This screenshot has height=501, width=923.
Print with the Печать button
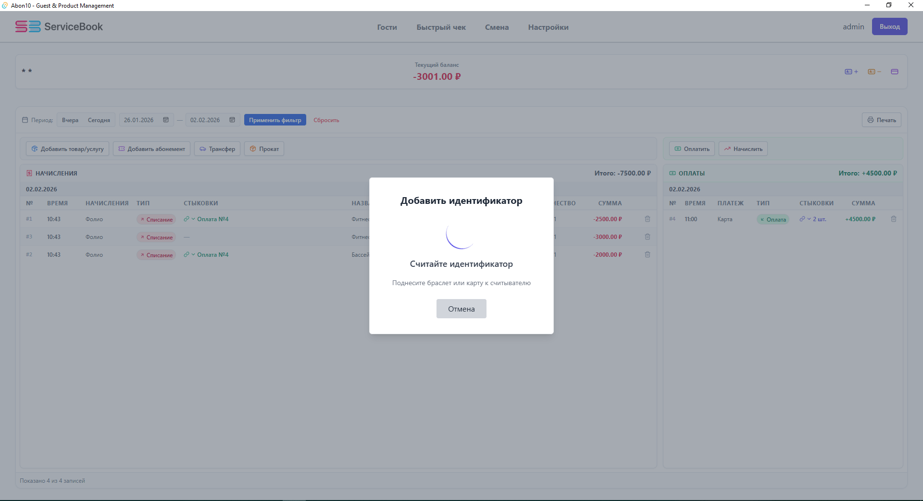coord(881,120)
